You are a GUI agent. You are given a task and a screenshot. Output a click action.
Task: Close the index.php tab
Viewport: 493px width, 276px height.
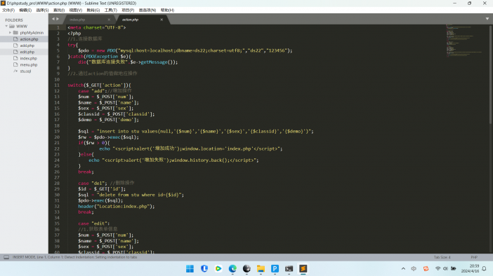coord(109,20)
